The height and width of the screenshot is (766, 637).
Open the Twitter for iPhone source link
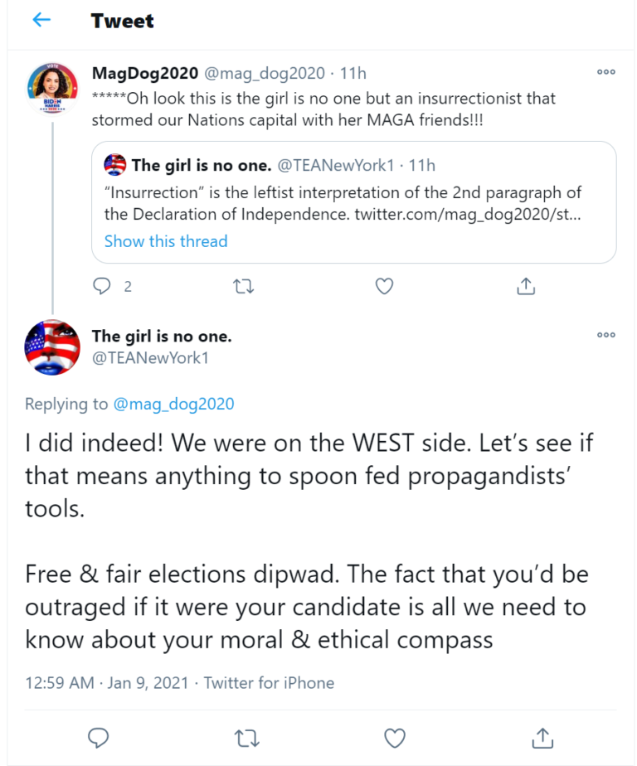(x=269, y=682)
